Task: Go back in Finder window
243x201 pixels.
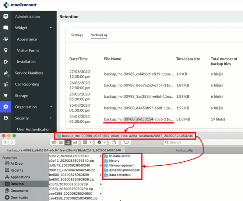Action: pyautogui.click(x=6, y=142)
